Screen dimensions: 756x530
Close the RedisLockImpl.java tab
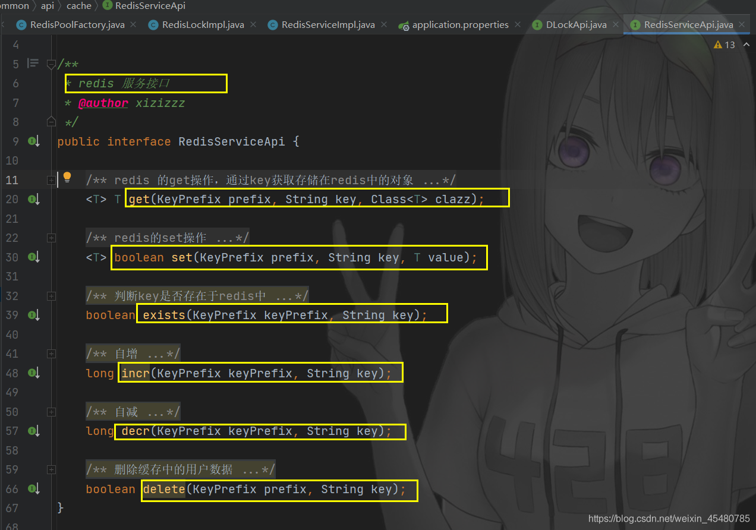[x=254, y=25]
